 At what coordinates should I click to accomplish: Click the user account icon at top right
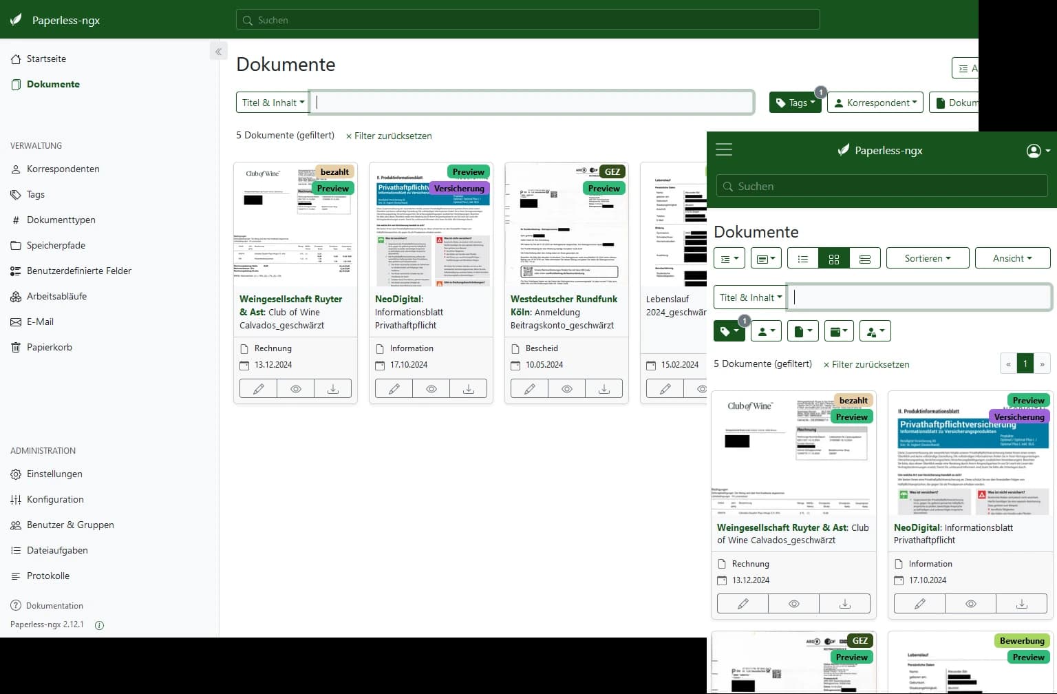[x=1037, y=151]
